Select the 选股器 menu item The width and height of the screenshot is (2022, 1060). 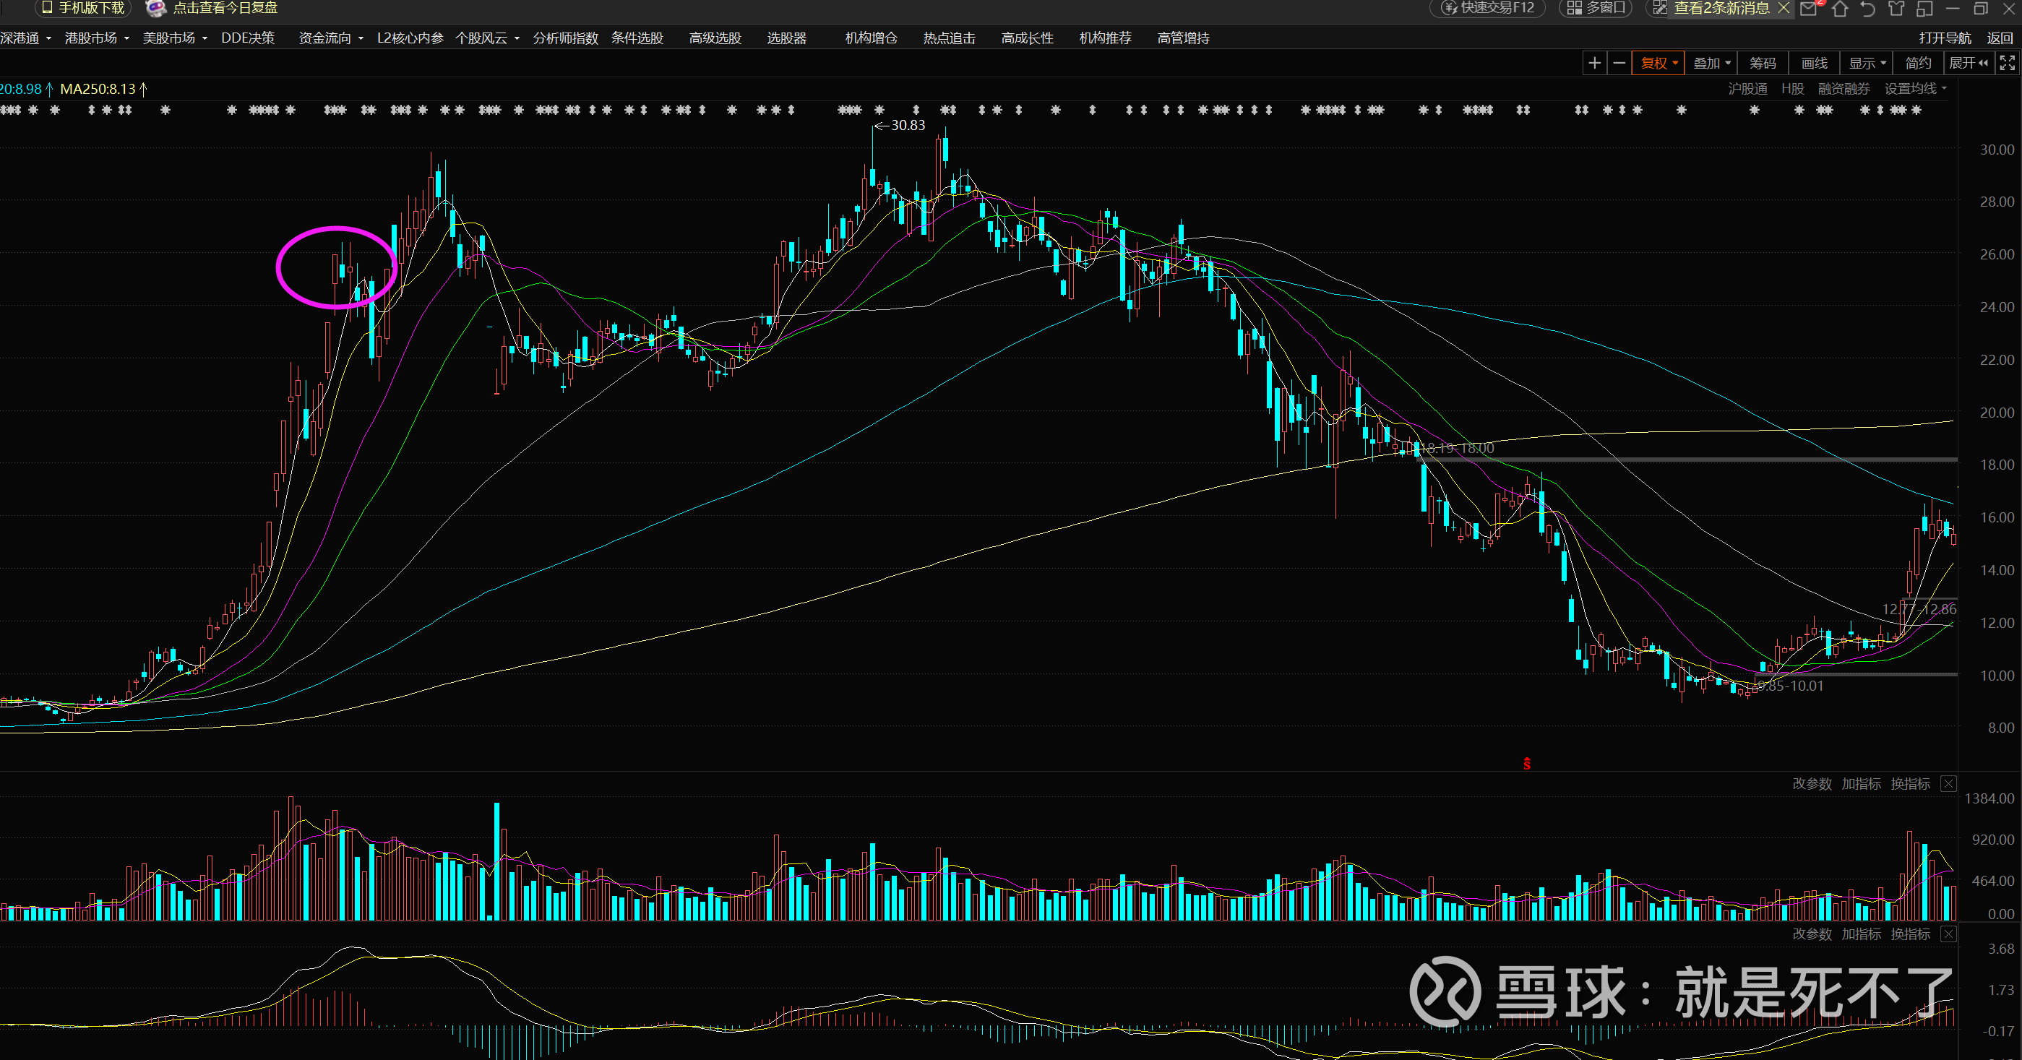786,38
